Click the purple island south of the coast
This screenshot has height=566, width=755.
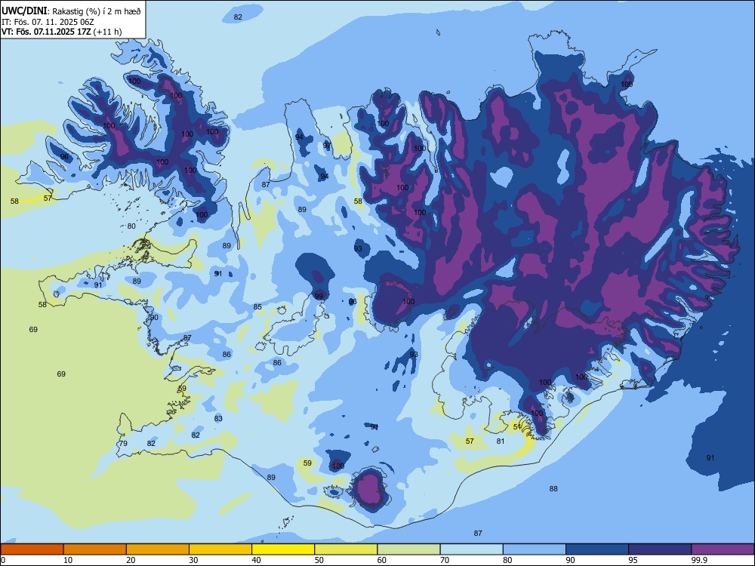pos(370,488)
